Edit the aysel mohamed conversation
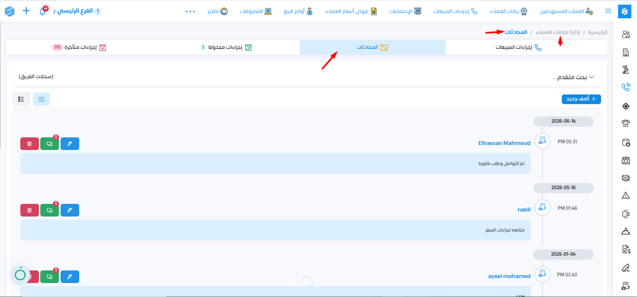 [70, 277]
